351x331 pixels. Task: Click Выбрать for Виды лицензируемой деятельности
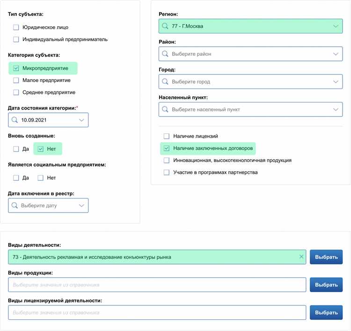326,313
